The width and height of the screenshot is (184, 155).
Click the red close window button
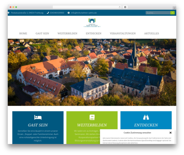pos(11,7)
